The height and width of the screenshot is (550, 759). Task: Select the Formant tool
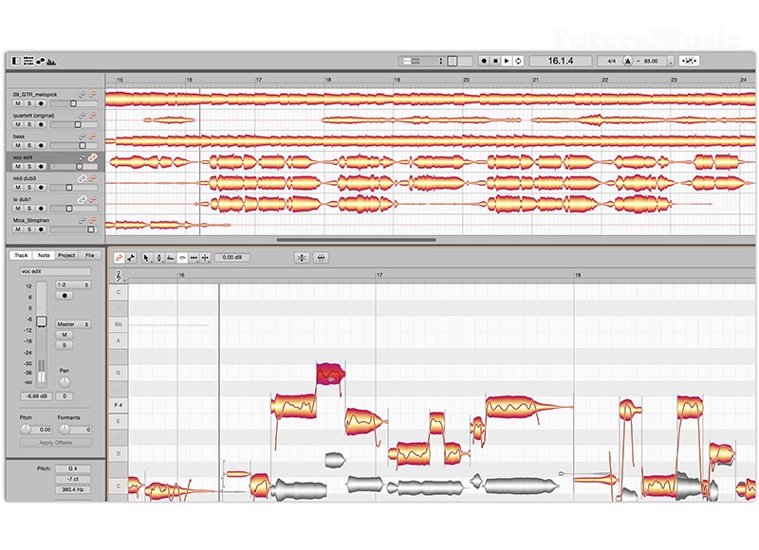pyautogui.click(x=171, y=258)
